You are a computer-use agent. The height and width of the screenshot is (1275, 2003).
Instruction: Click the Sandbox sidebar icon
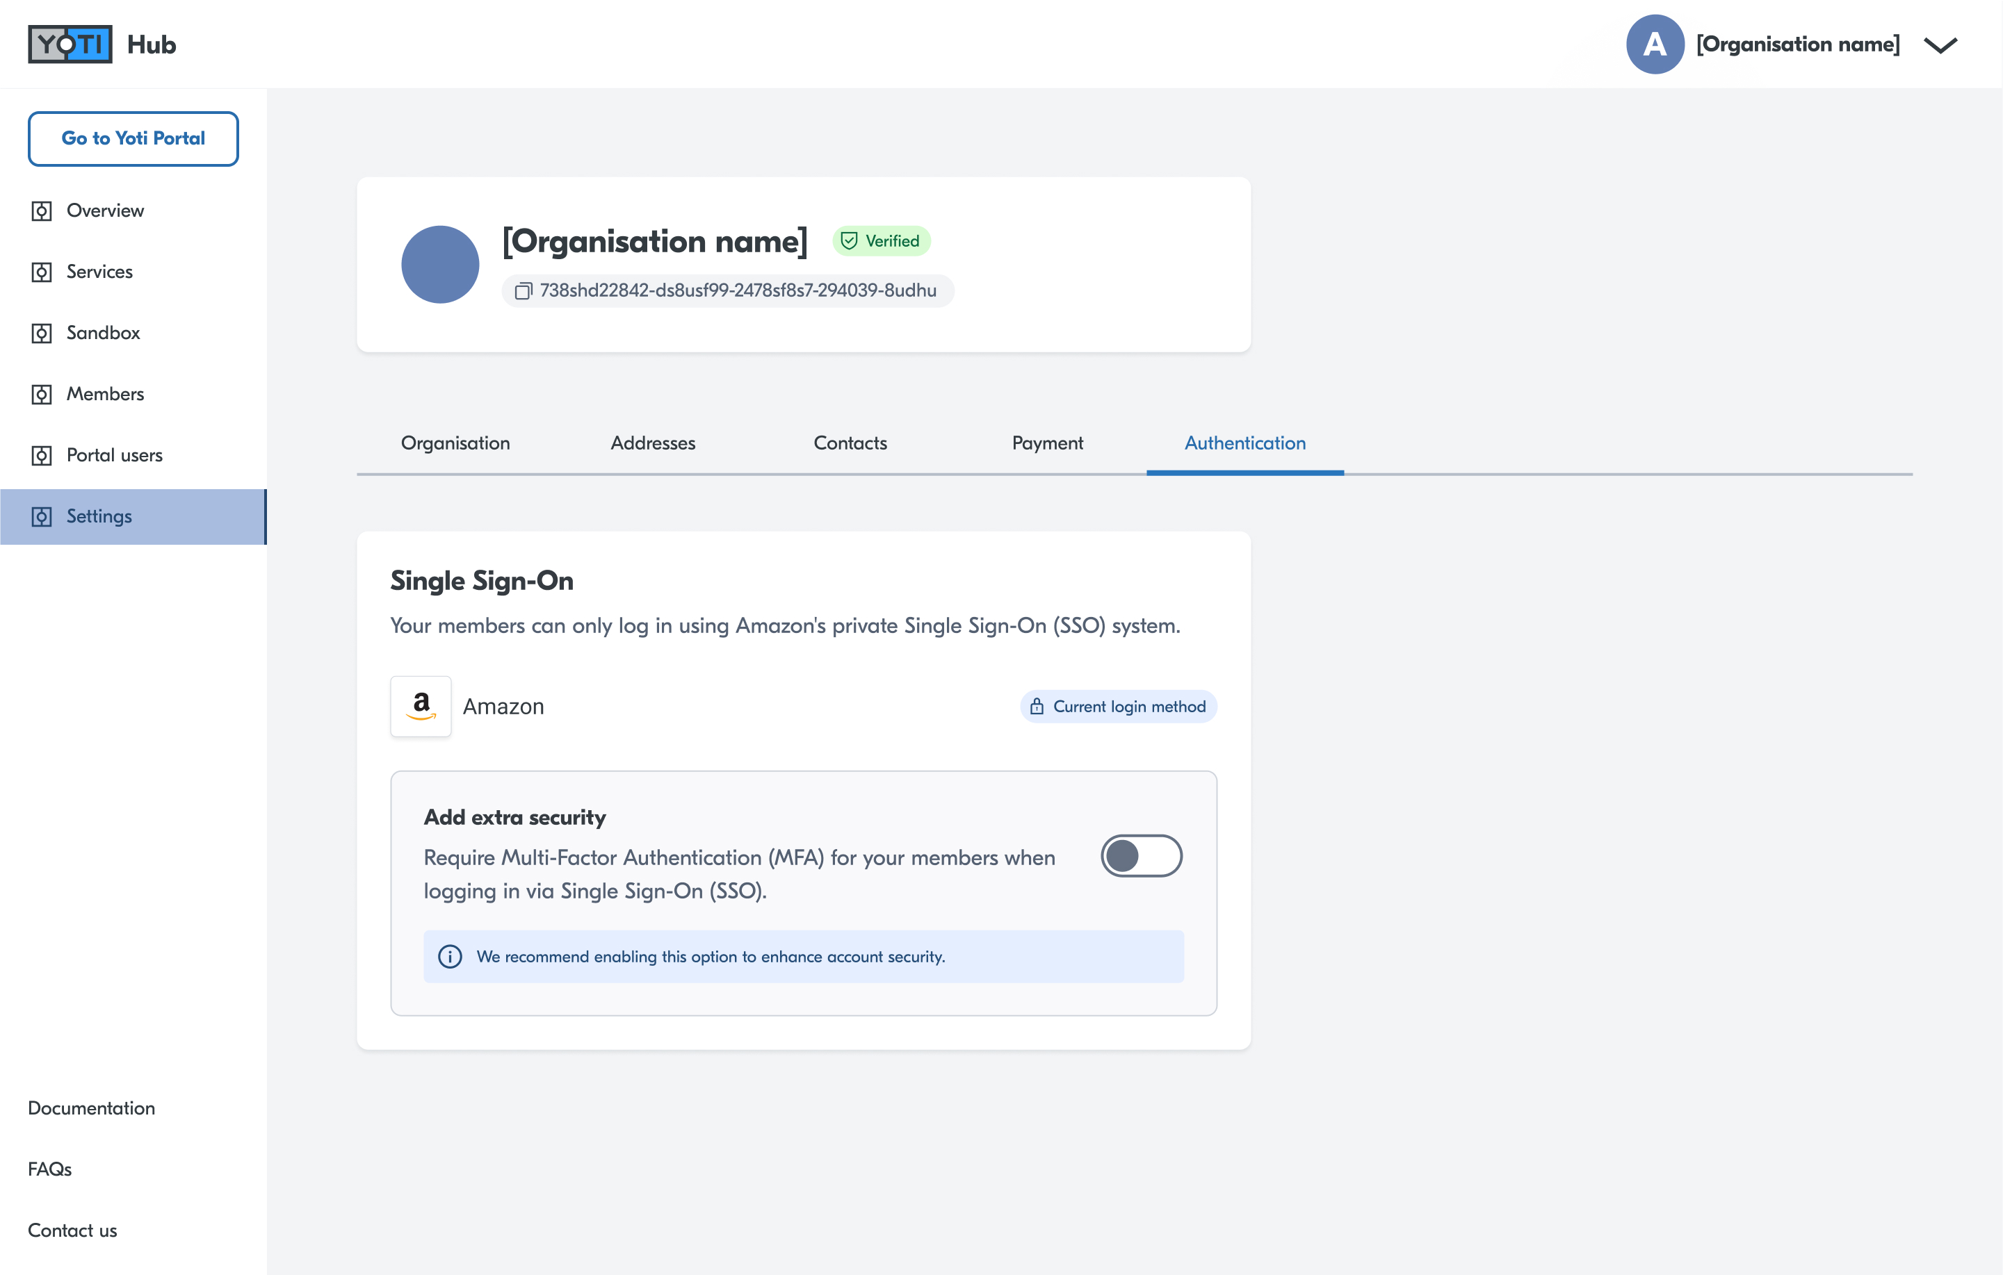[42, 334]
